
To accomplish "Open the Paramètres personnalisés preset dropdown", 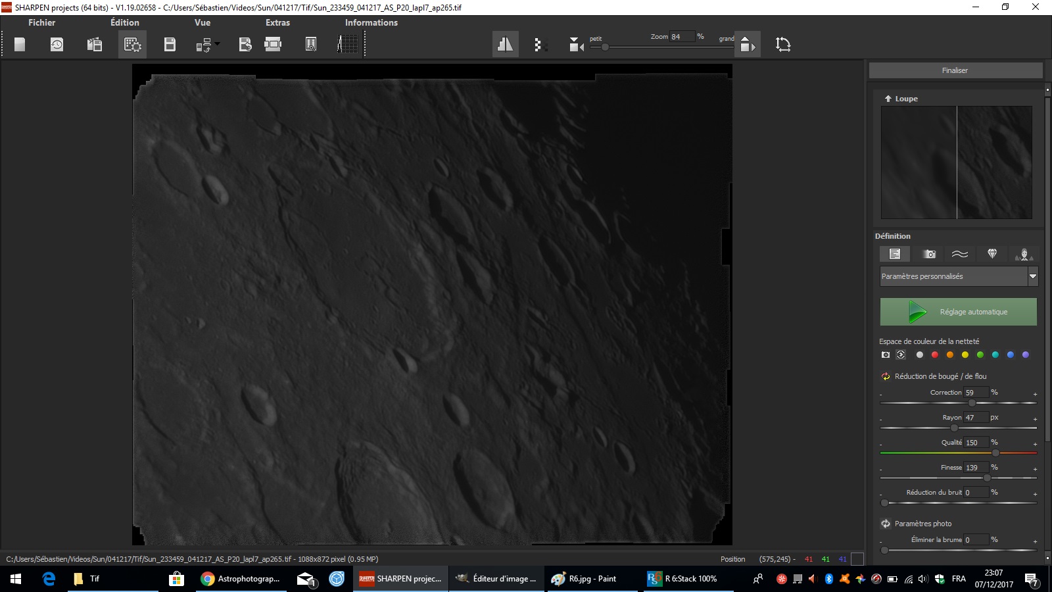I will pyautogui.click(x=1032, y=276).
